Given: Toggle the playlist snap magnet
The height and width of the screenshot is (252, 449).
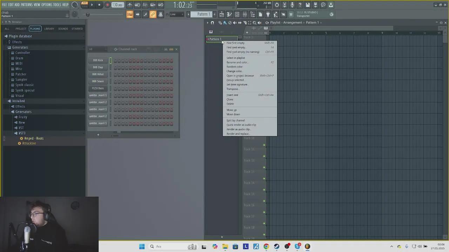Looking at the screenshot, I should coord(212,23).
